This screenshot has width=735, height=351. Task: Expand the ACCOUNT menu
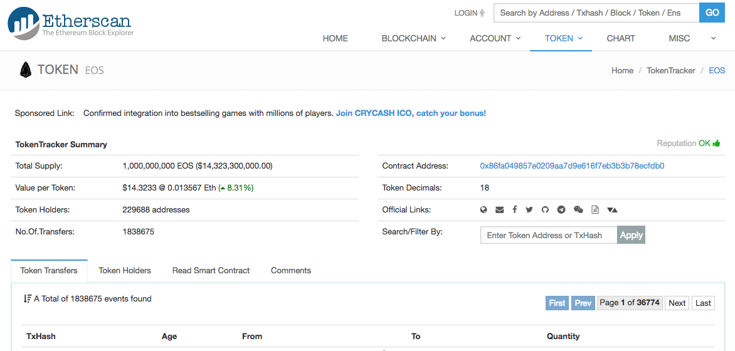(x=495, y=38)
